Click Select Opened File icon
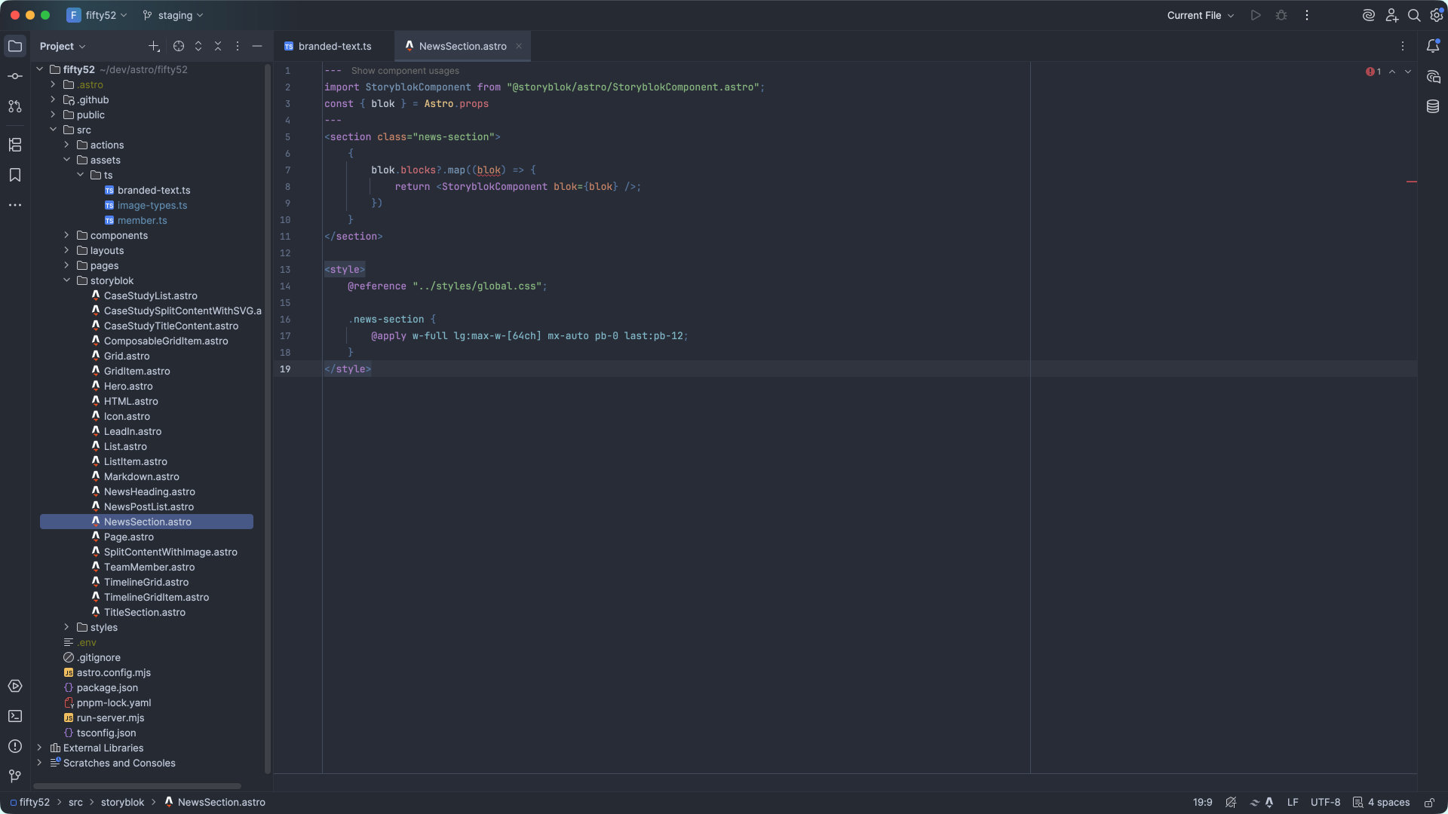This screenshot has width=1448, height=814. 179,46
